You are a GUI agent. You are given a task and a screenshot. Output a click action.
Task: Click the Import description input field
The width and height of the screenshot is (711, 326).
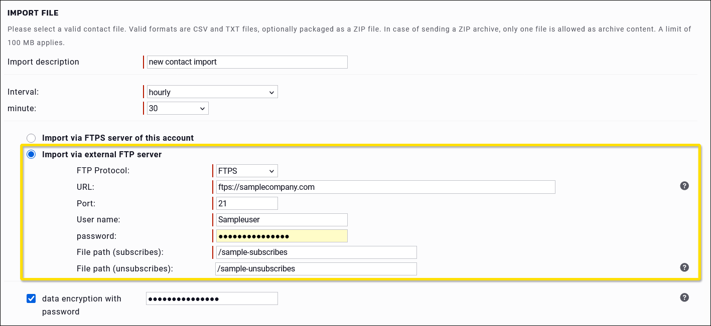pyautogui.click(x=247, y=62)
